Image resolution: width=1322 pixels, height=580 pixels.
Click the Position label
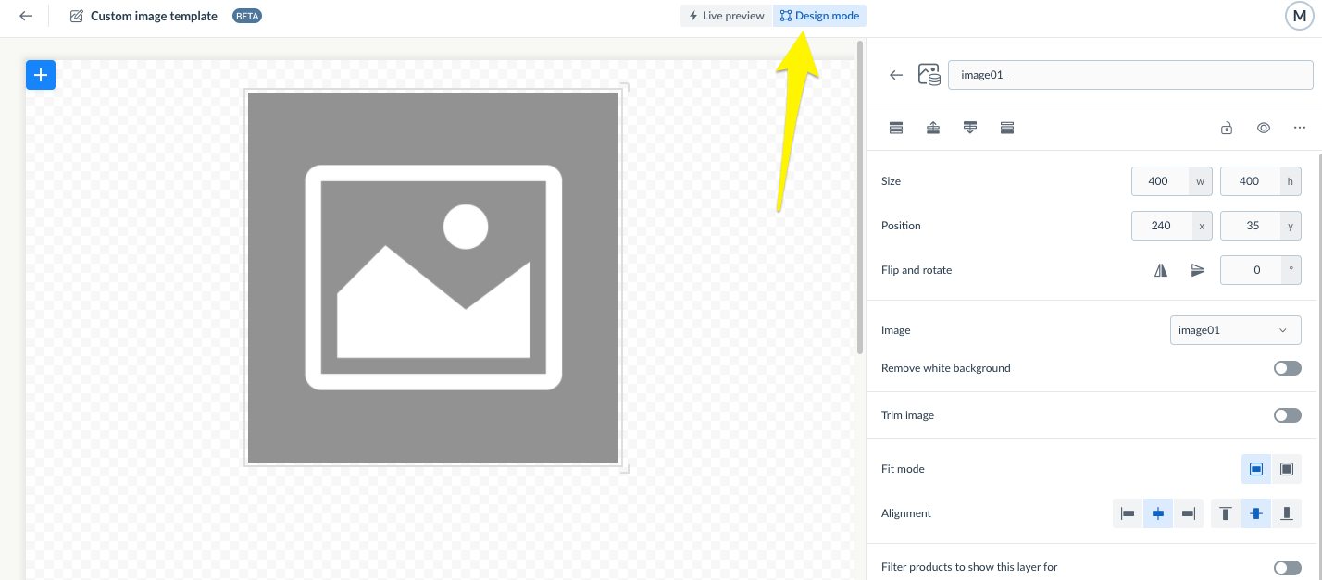[x=901, y=226]
